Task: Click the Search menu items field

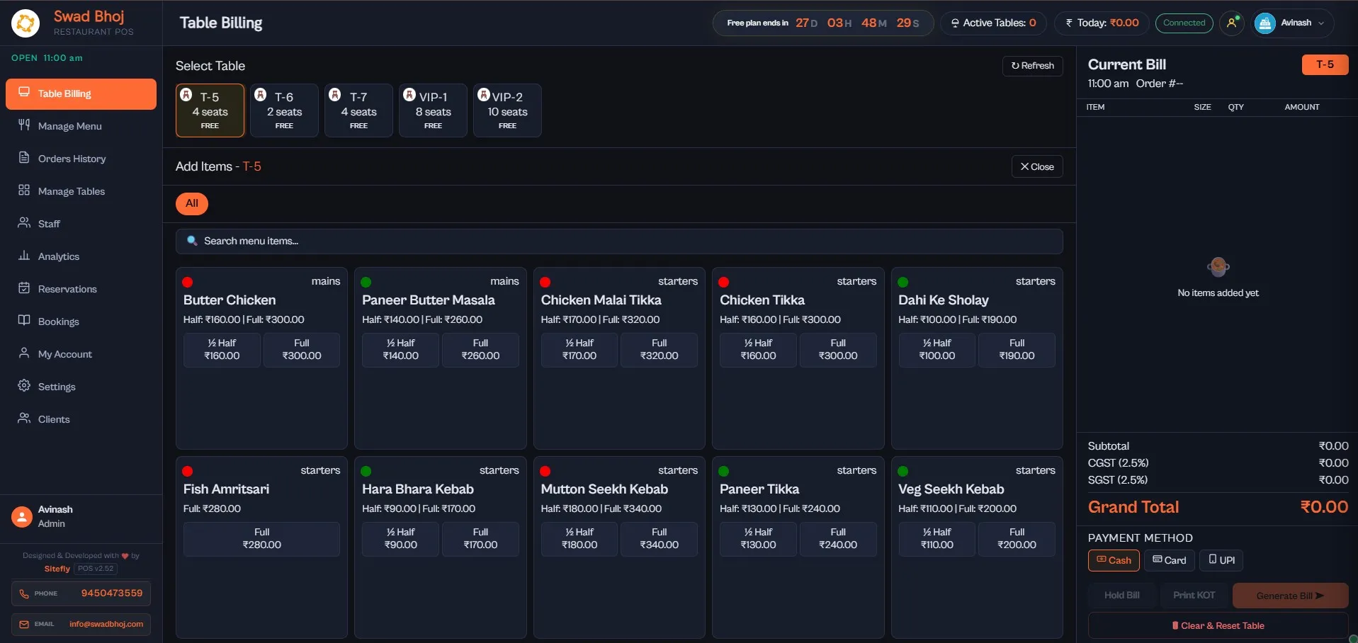Action: click(x=619, y=241)
